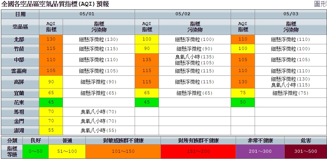327x159 pixels.
Task: Click 竹苗 AQI value 115 for 05/01
Action: 51,49
